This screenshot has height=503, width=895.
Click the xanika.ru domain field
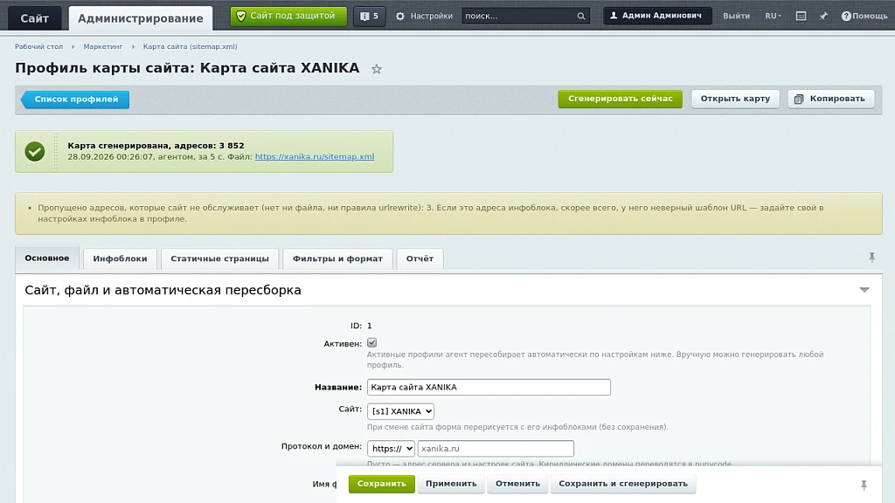(x=496, y=449)
